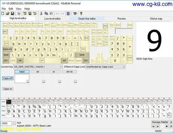Create a new layout with the New icon
This screenshot has height=133, width=174.
point(3,14)
